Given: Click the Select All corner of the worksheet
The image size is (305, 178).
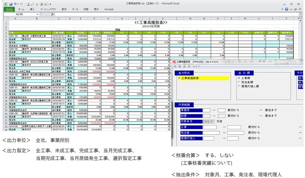Looking at the screenshot, I should [x=6, y=19].
